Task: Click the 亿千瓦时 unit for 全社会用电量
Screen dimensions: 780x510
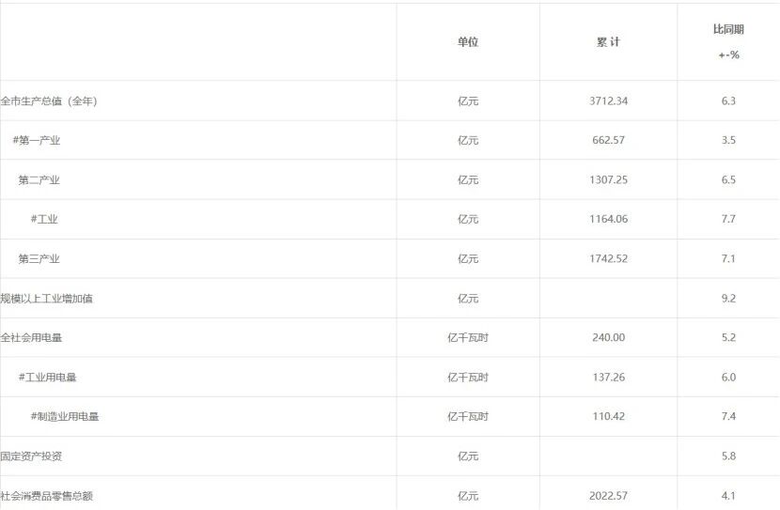Action: coord(468,338)
